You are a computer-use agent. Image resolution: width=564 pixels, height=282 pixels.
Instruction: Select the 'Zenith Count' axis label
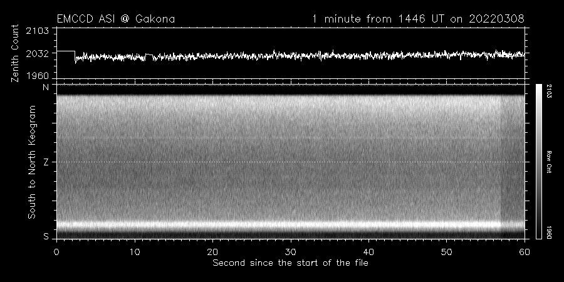point(15,53)
